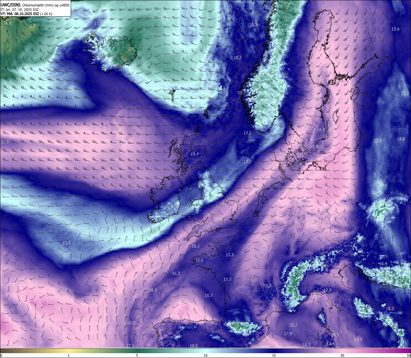Click the '18.2' value on the map

coord(237,57)
